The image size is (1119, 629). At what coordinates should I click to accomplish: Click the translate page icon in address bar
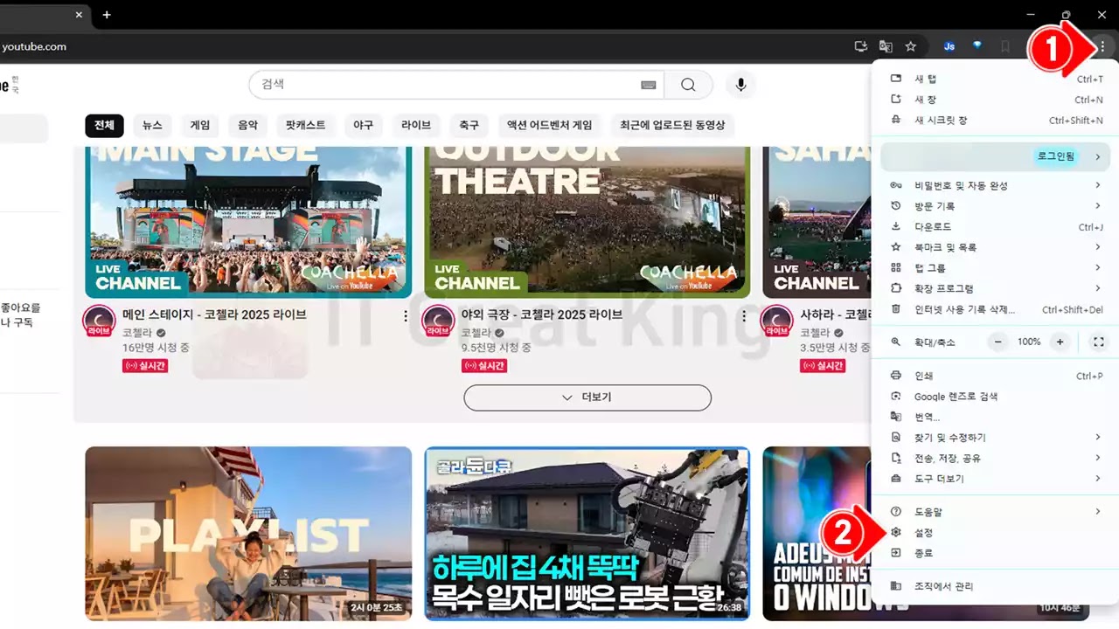886,46
